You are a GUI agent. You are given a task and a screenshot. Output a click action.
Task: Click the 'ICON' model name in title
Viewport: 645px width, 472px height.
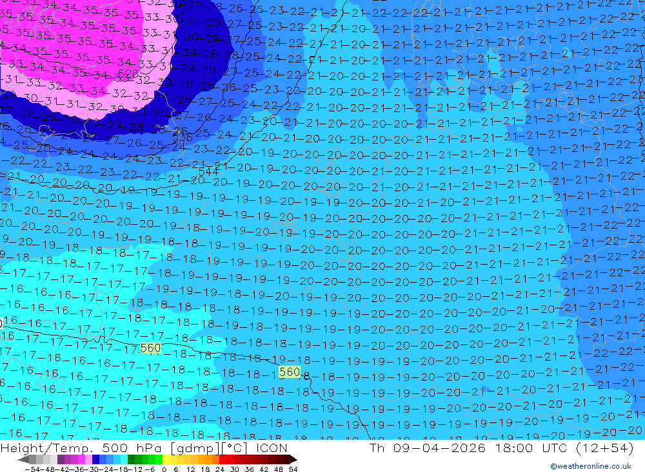pos(272,448)
